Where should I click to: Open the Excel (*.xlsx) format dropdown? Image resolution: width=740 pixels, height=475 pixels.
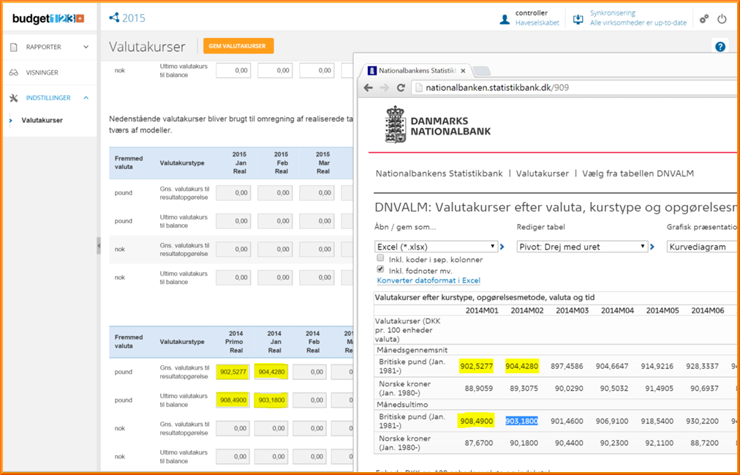pyautogui.click(x=436, y=247)
